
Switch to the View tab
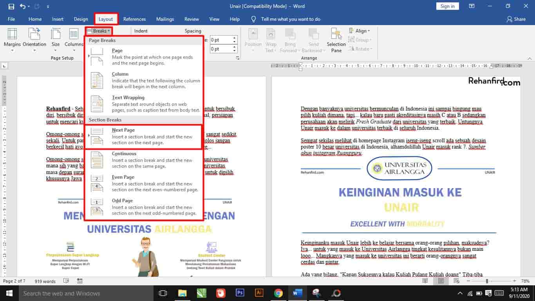[x=214, y=19]
